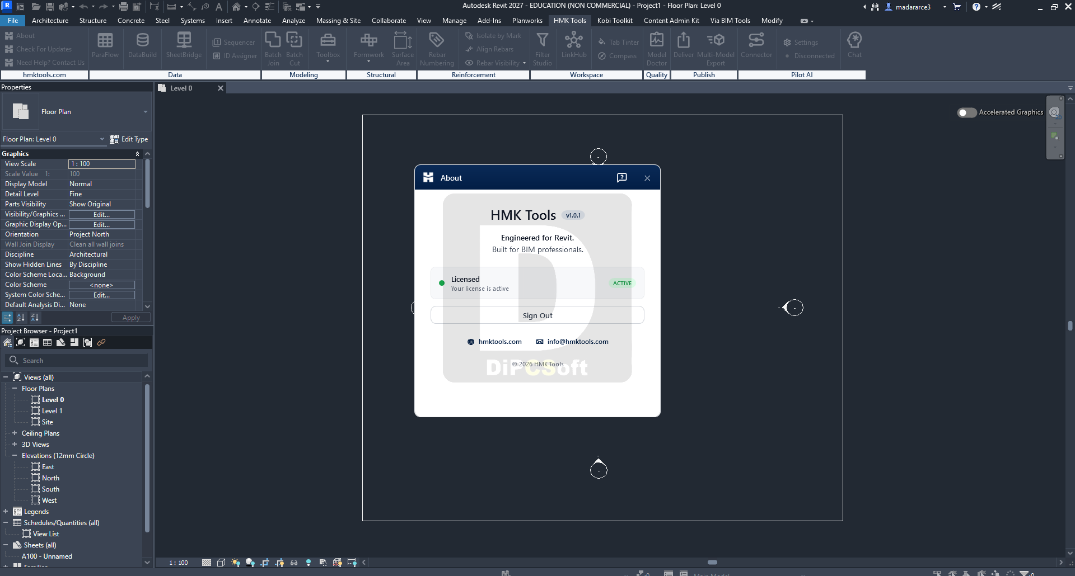Run the Batch Cut tool
This screenshot has height=576, width=1075.
coord(295,49)
